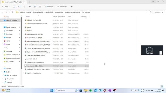This screenshot has width=166, height=93.
Task: Select Apostila-1-Padronizacao Proj-ELENA.pdf
Action: click(39, 41)
